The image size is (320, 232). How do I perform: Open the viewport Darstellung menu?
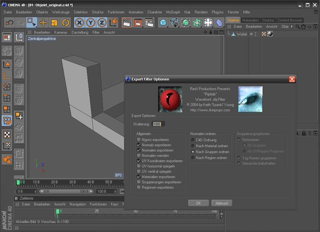[x=79, y=32]
